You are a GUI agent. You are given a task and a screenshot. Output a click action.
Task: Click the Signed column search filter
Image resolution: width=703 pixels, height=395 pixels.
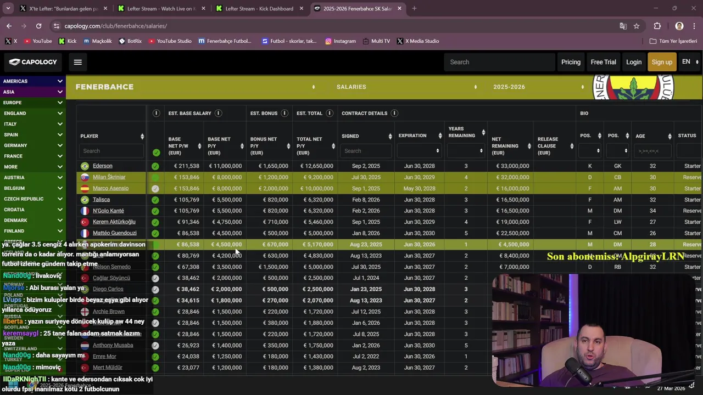(x=365, y=151)
